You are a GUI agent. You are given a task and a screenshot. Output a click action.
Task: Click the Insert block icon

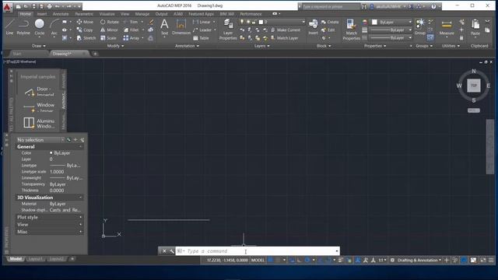(313, 26)
